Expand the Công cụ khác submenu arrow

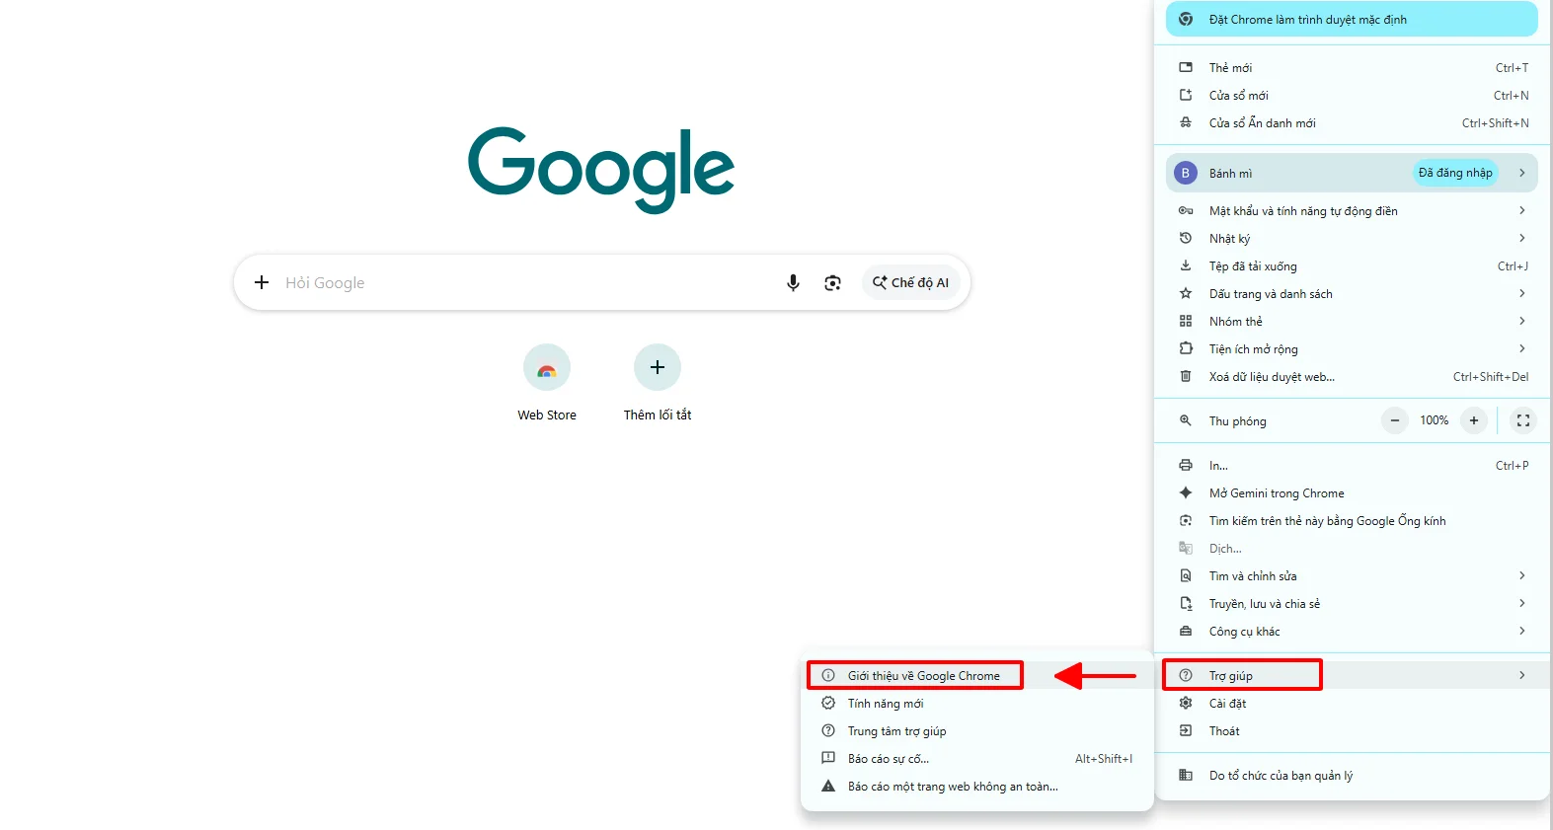tap(1522, 631)
